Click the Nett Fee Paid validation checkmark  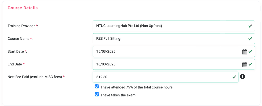234,77
